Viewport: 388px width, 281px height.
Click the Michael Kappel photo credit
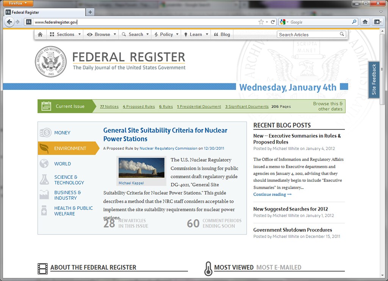[x=131, y=183]
